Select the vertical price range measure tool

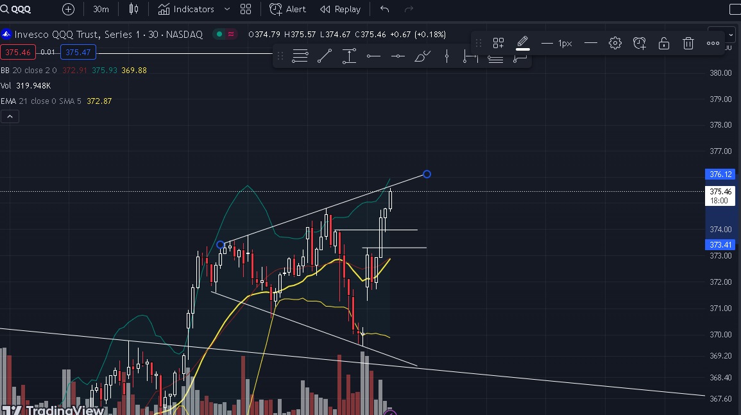tap(349, 56)
